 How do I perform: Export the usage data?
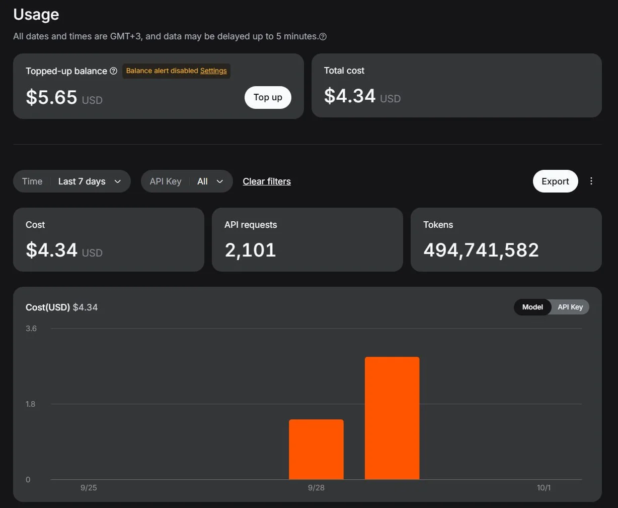[x=555, y=181]
